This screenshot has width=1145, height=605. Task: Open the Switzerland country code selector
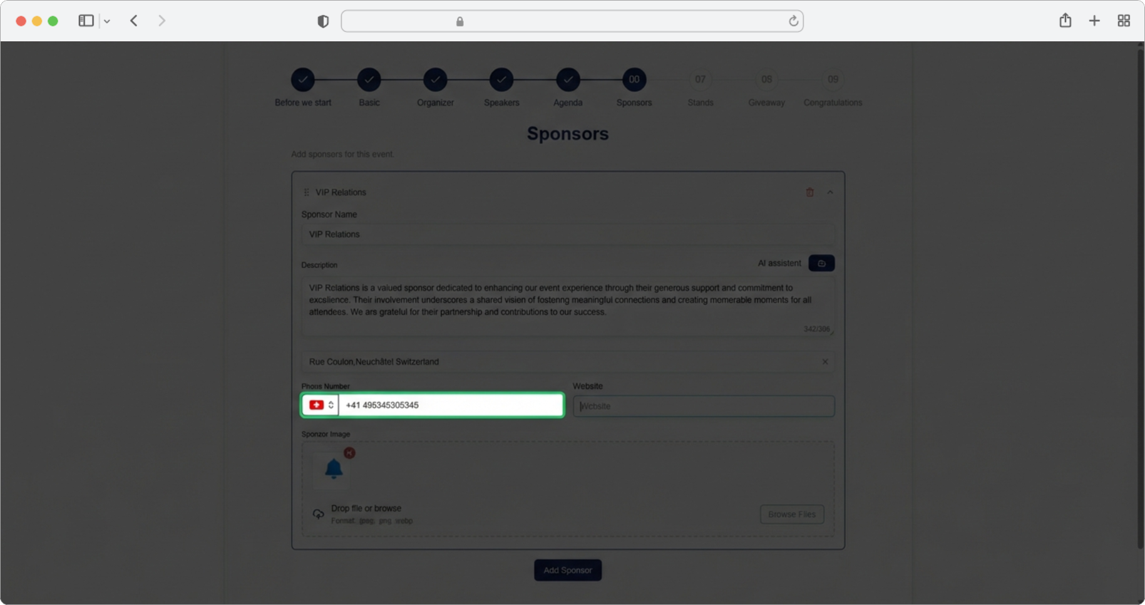click(x=321, y=405)
